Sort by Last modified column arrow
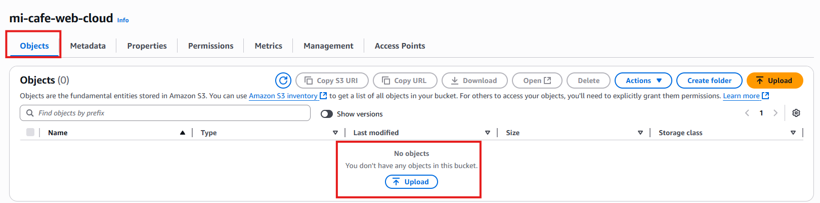This screenshot has height=203, width=820. (488, 133)
